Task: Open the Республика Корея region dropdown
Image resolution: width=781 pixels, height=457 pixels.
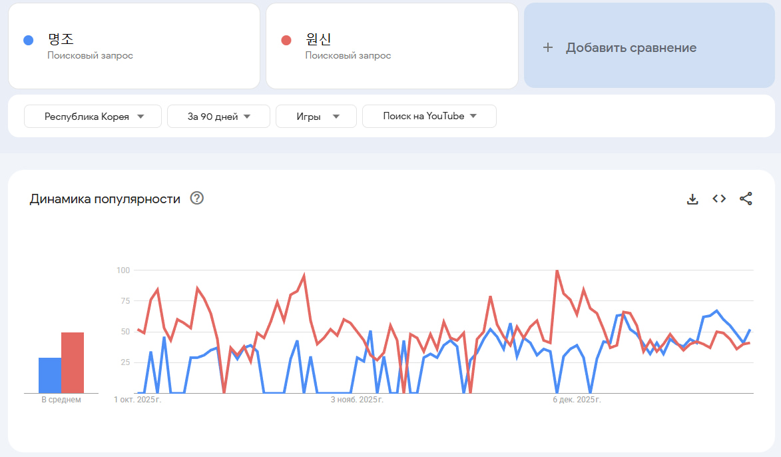Action: click(x=93, y=117)
